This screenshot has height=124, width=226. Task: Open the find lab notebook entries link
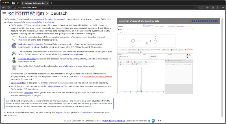point(55,86)
